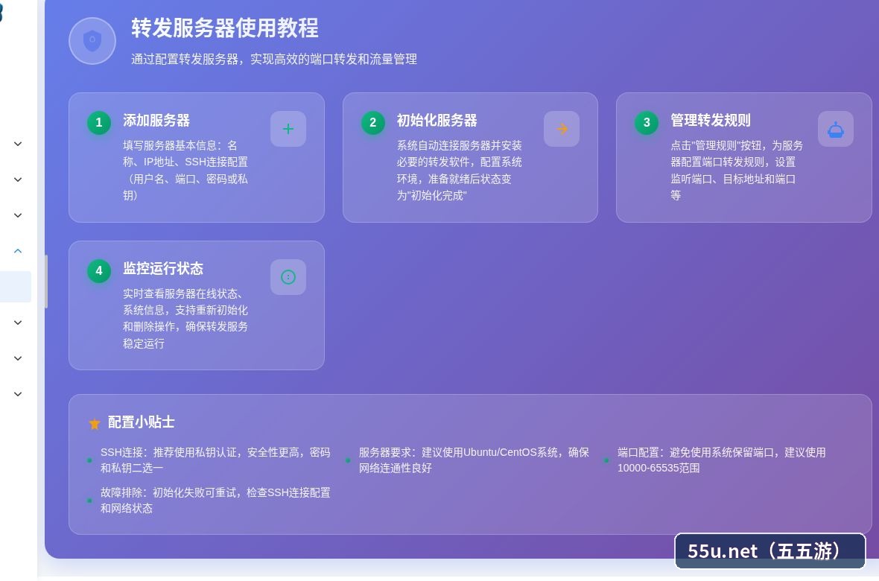
Task: Click the 转发服务器使用教程 page heading
Action: (225, 28)
